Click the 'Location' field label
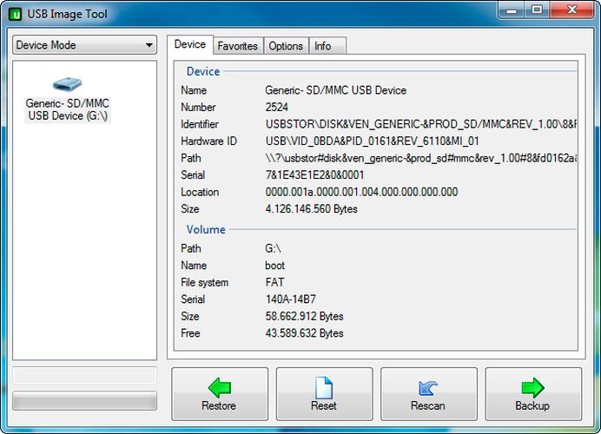This screenshot has width=601, height=434. [x=200, y=192]
